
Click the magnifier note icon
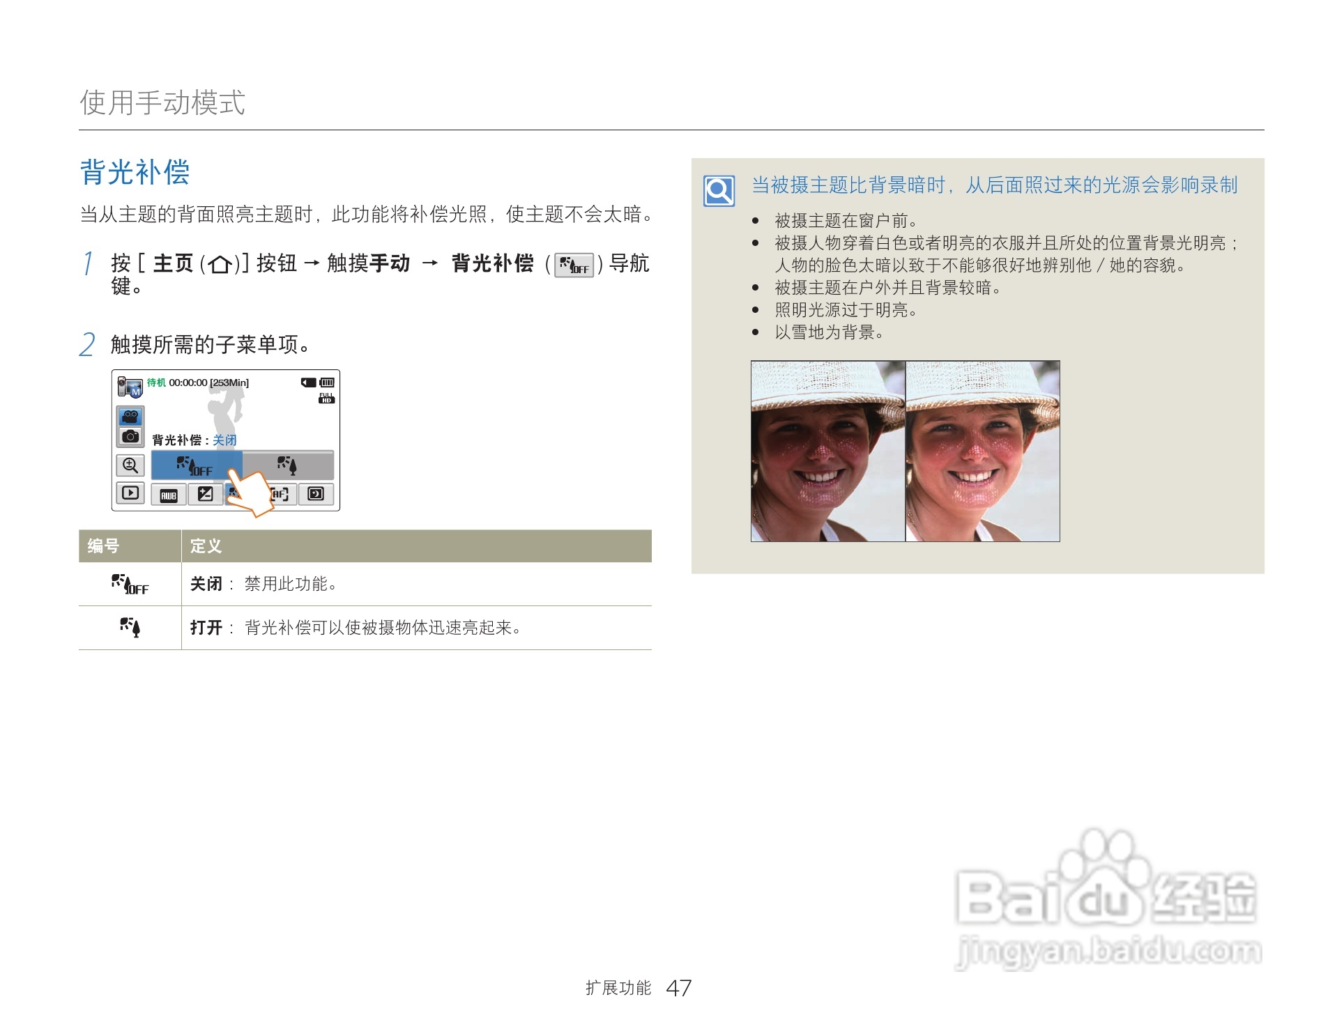tap(719, 190)
